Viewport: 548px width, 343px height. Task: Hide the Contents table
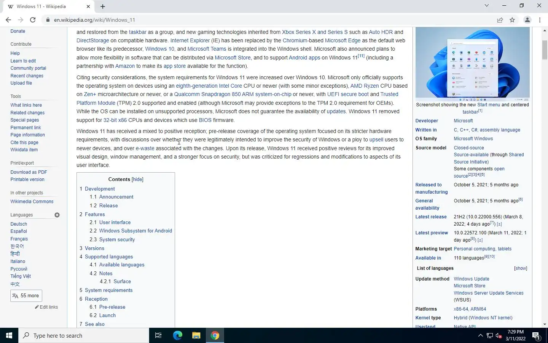click(137, 180)
